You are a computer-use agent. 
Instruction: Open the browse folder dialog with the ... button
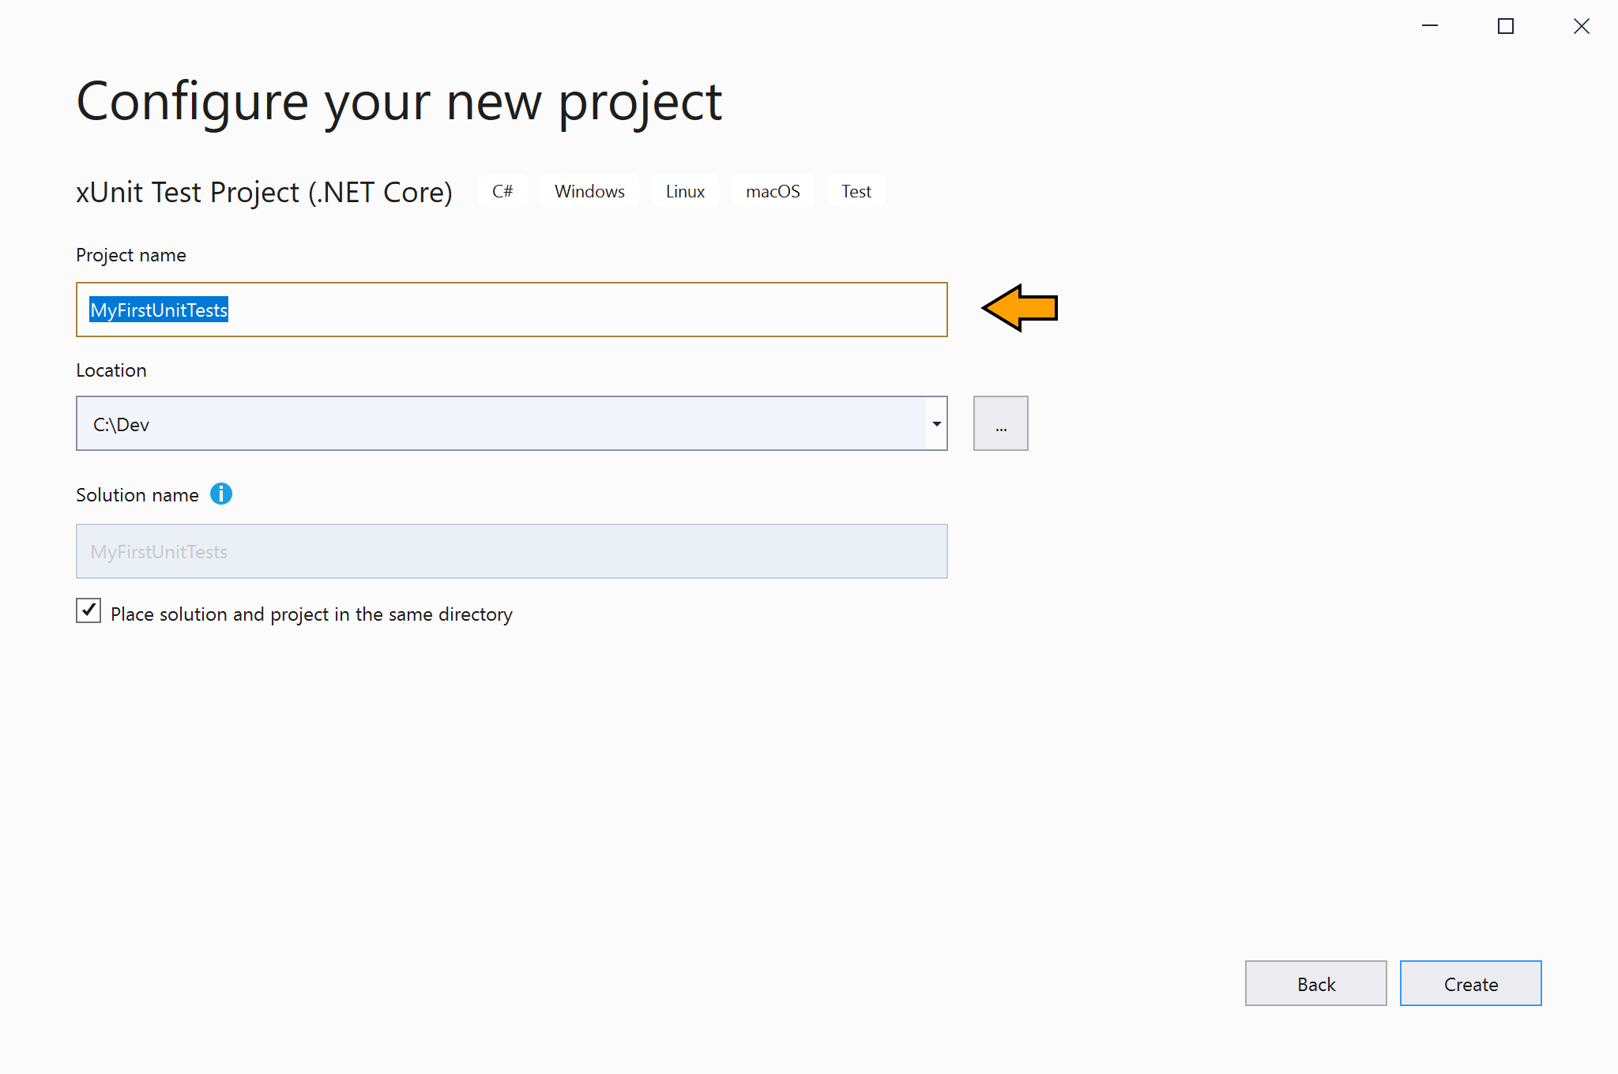tap(1000, 423)
